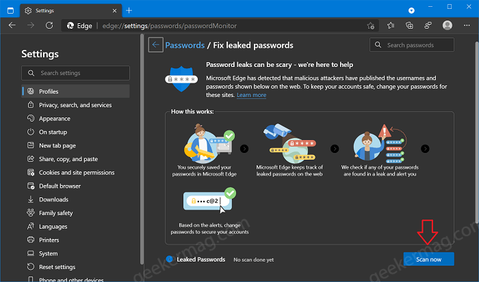Click the browser Forward arrow icon

click(x=31, y=26)
